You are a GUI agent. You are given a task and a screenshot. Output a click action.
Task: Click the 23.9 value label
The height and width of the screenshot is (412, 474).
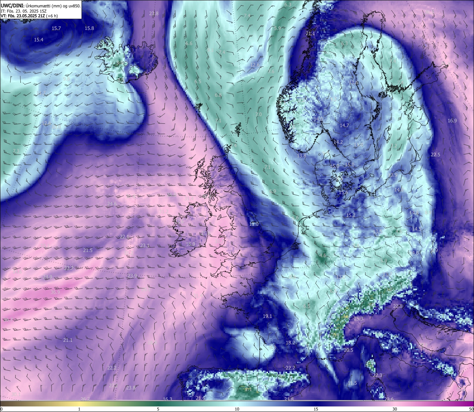pyautogui.click(x=132, y=276)
